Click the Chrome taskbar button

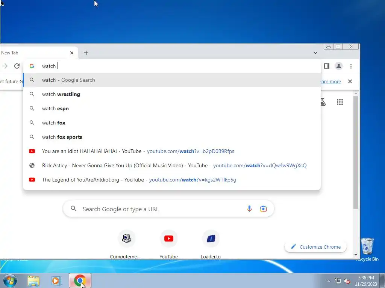coord(80,280)
